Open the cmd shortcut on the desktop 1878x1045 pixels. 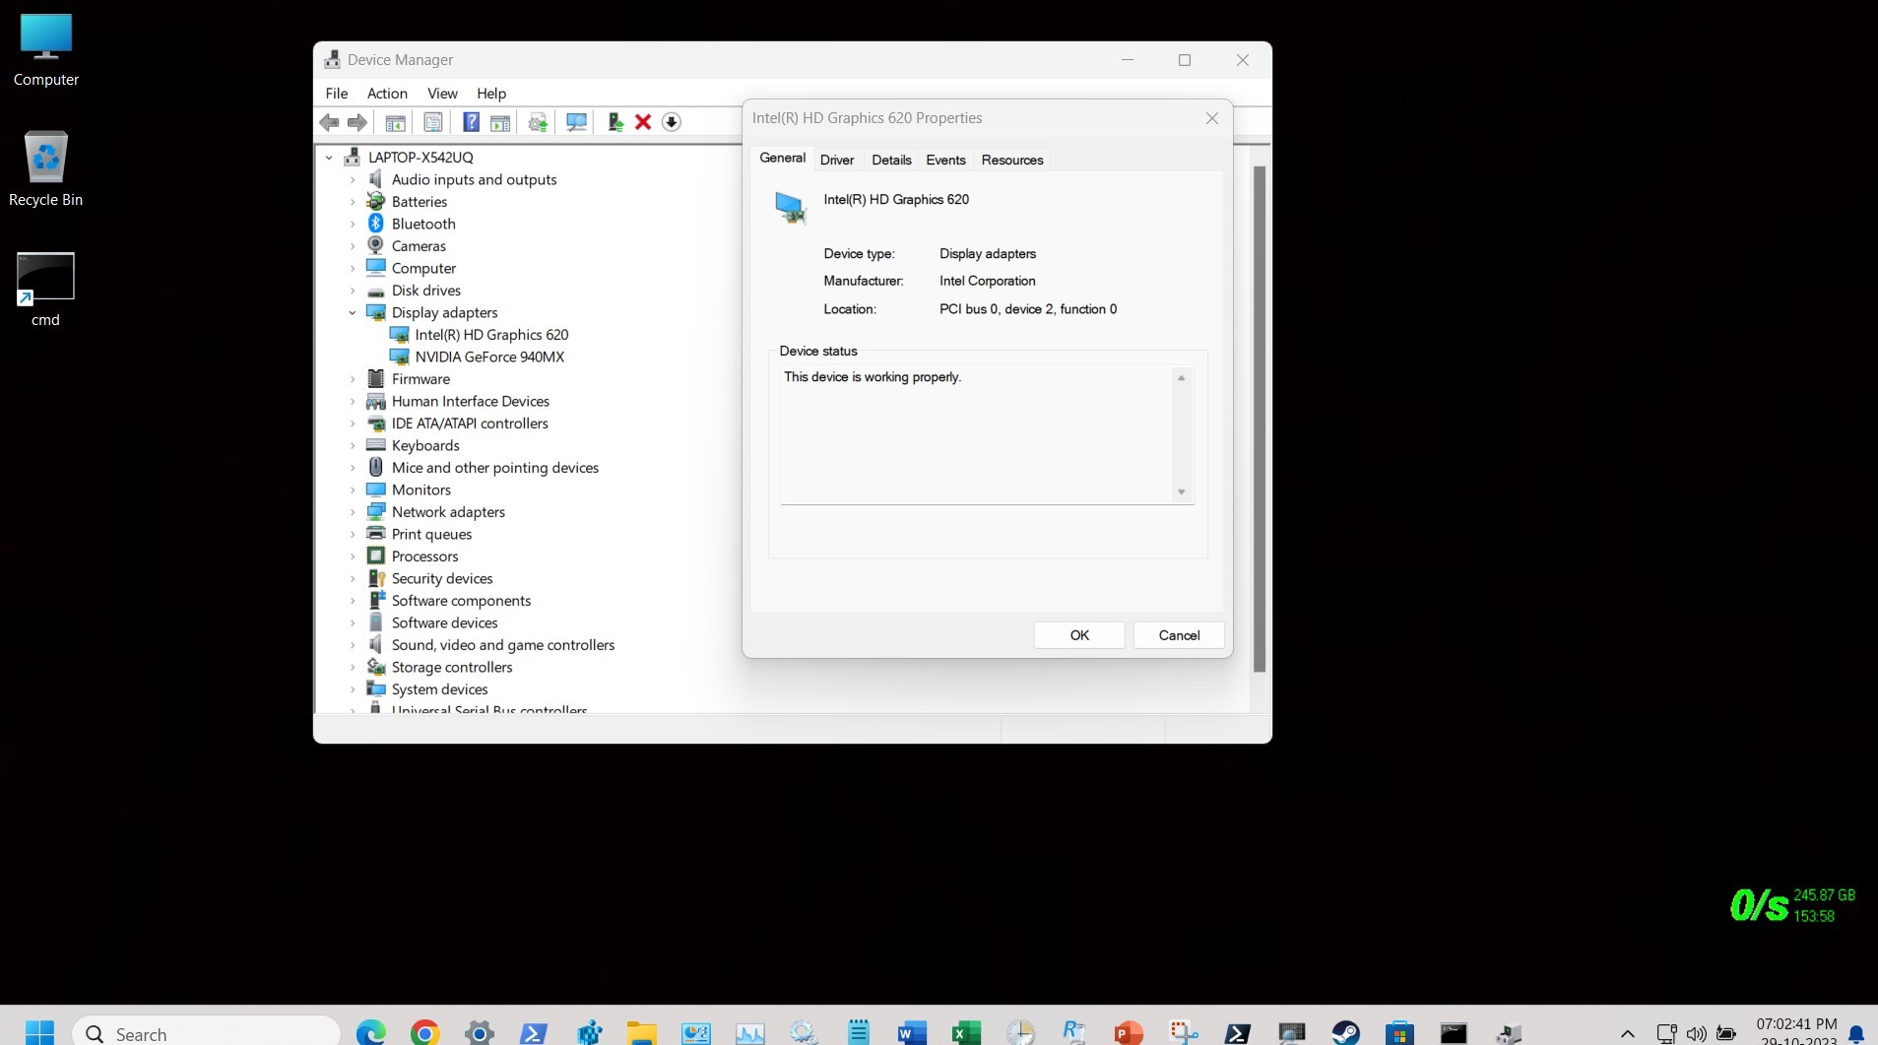[45, 290]
